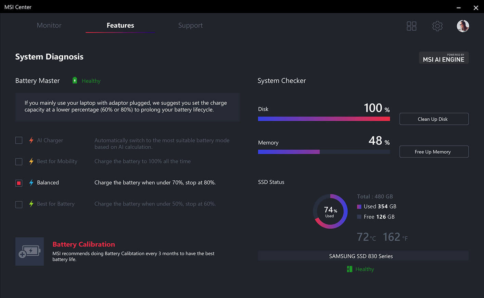Click the Battery Calibration battery icon
The height and width of the screenshot is (298, 484).
click(x=29, y=252)
